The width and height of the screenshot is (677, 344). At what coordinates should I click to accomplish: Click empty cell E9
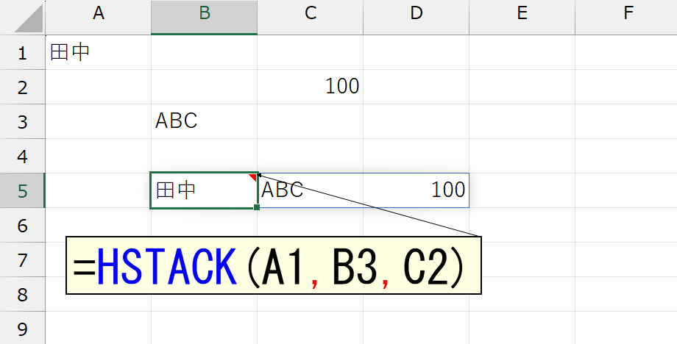[x=522, y=328]
